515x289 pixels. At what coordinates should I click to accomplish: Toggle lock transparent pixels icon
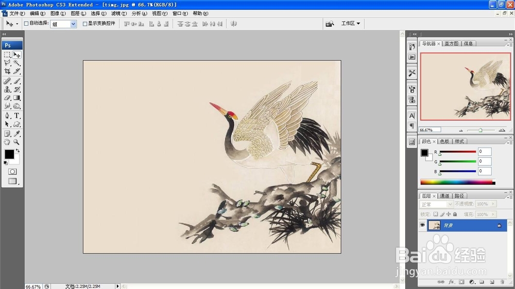point(436,214)
